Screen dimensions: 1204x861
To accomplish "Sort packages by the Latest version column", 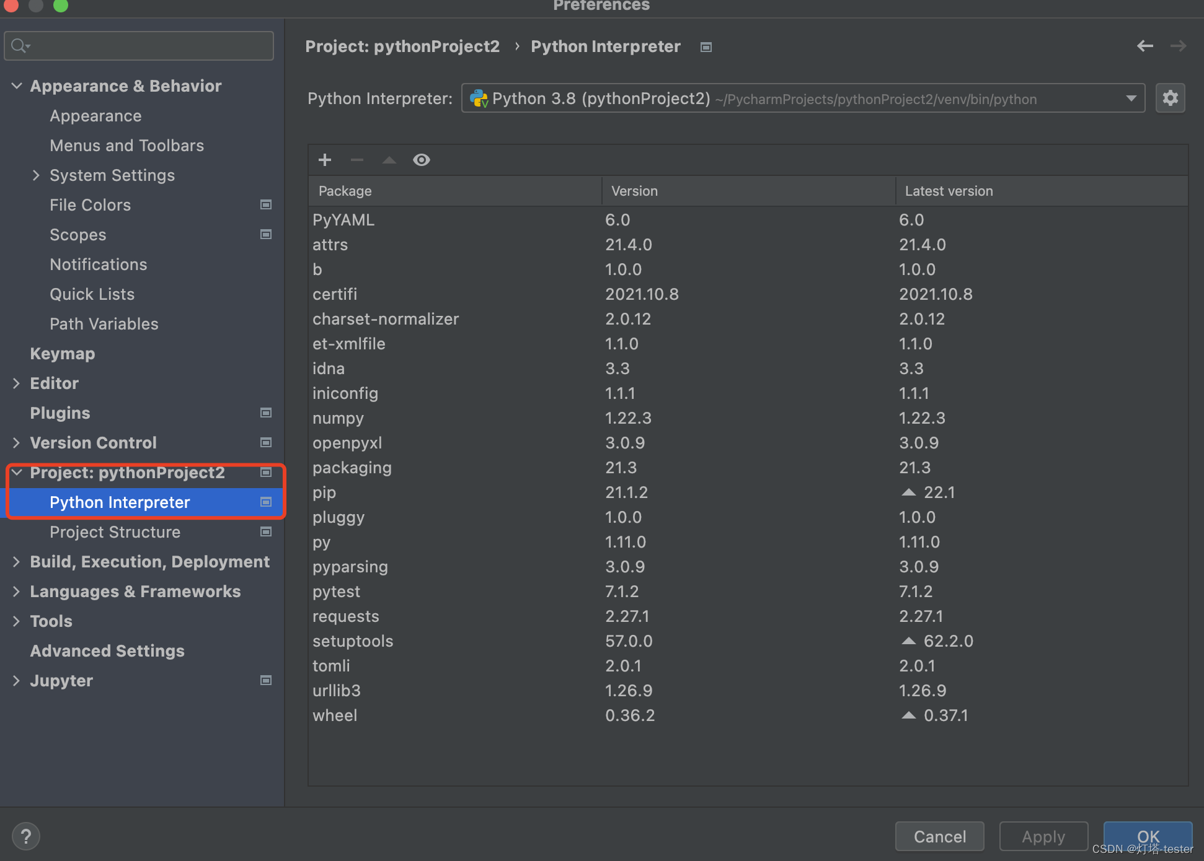I will 949,191.
